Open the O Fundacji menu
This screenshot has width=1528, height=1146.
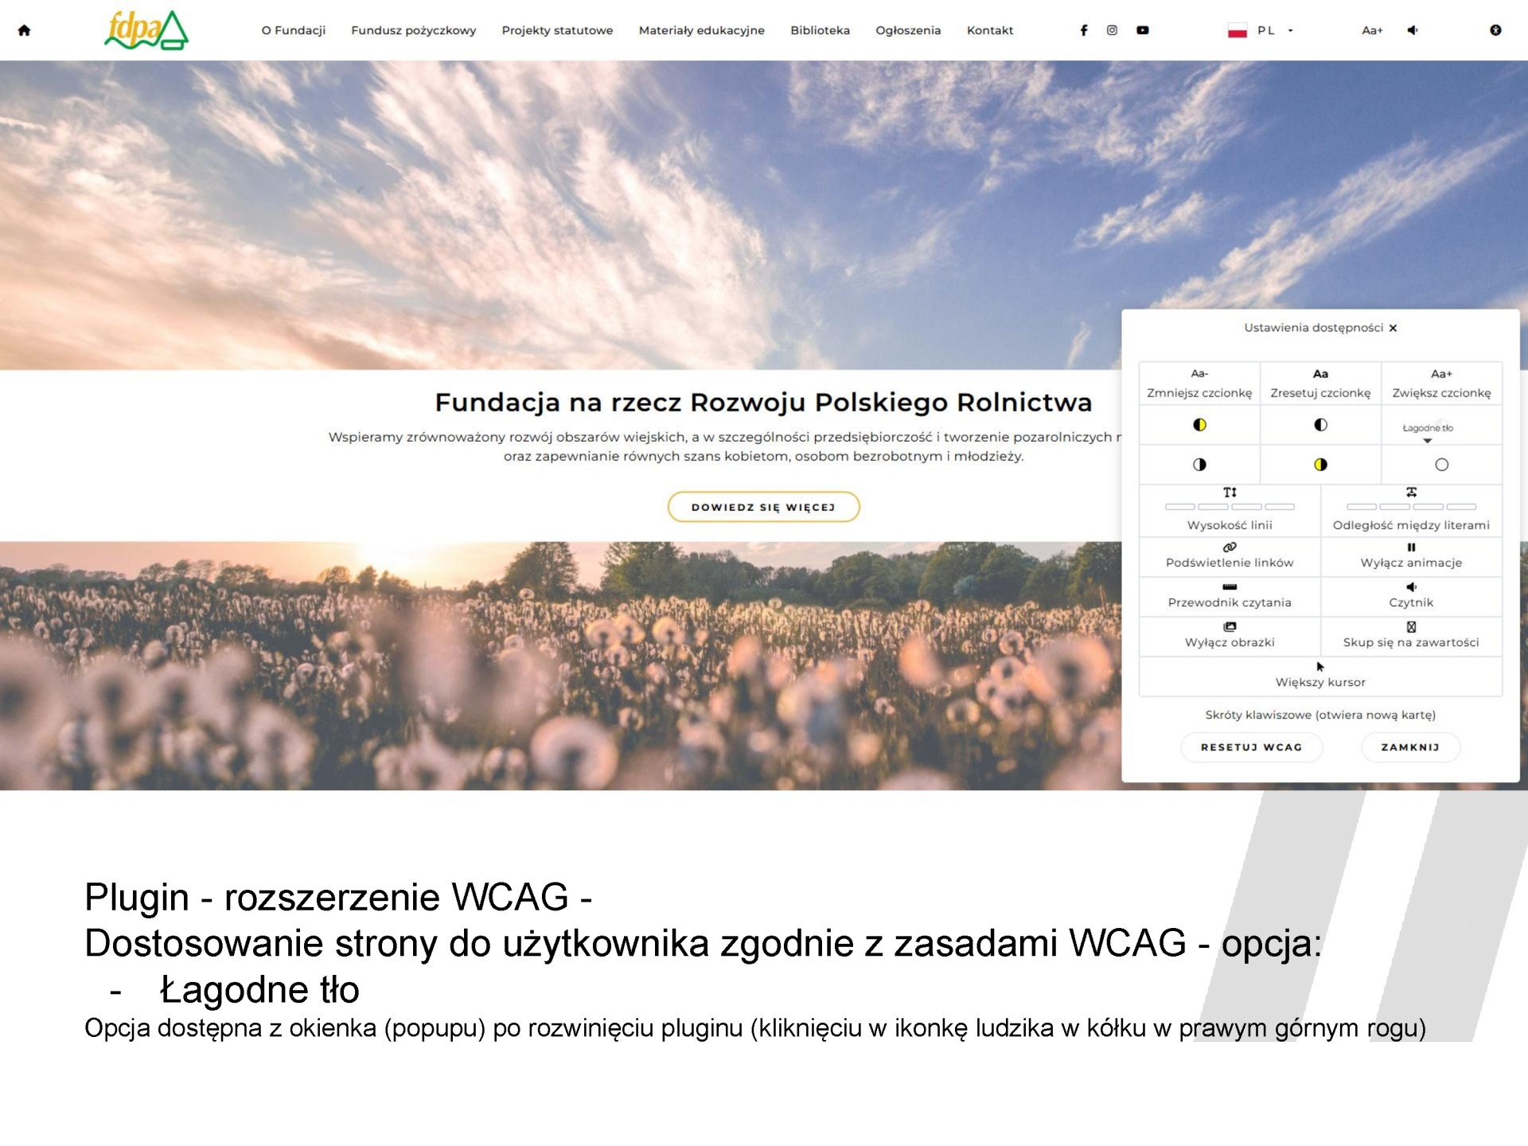[294, 30]
